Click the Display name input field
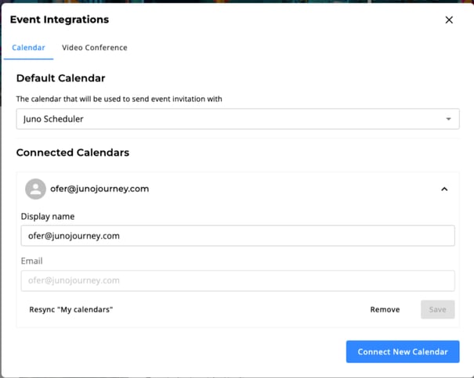The height and width of the screenshot is (378, 474). [237, 236]
